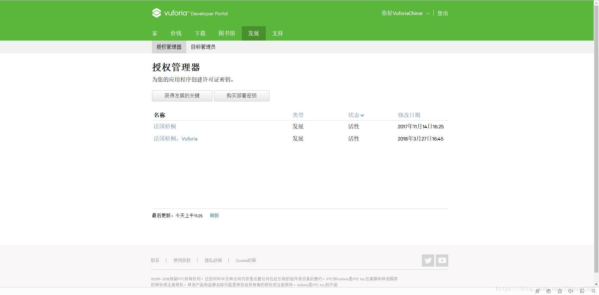The height and width of the screenshot is (295, 599).
Task: Open the 支持 support menu
Action: click(x=278, y=33)
